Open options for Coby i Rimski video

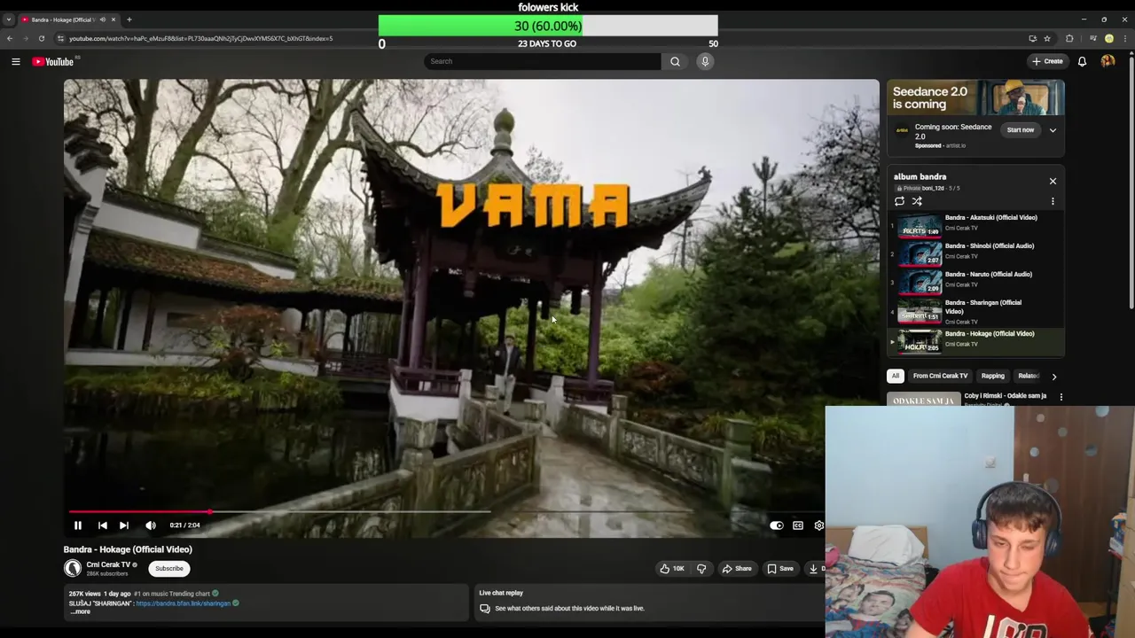(1061, 397)
